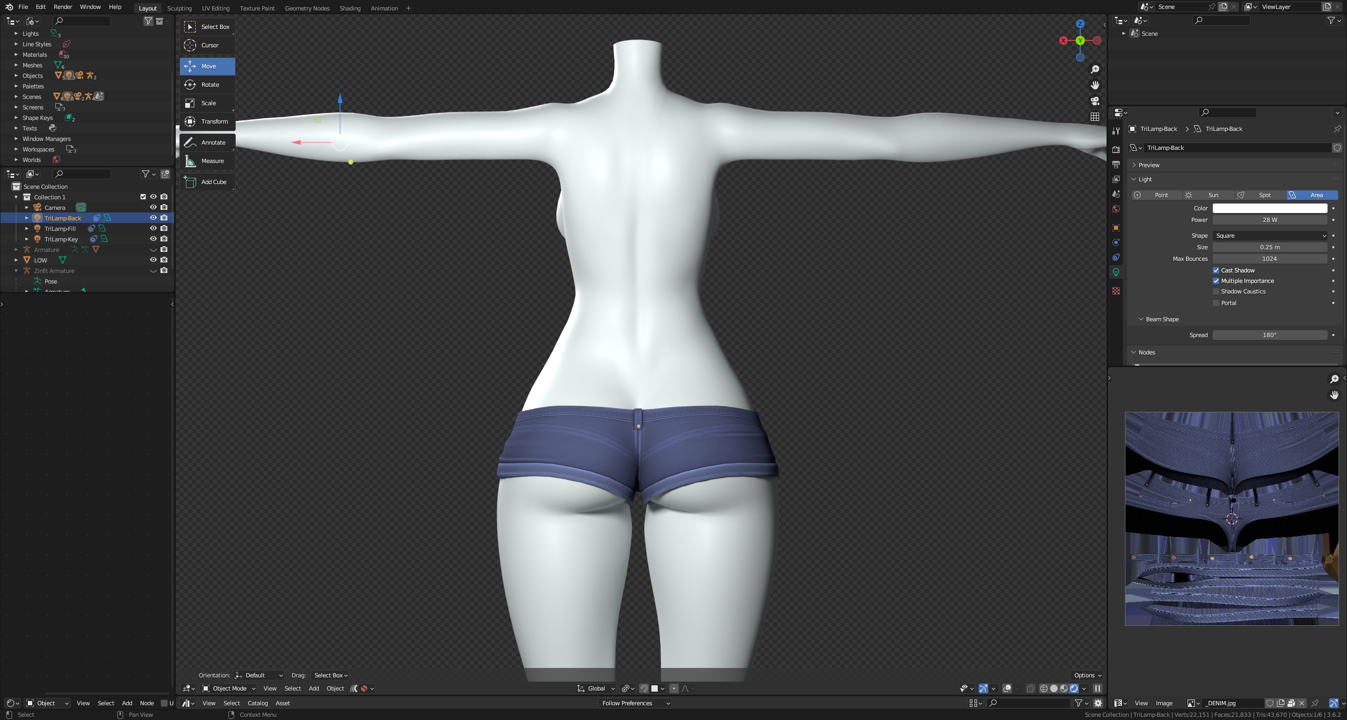The image size is (1347, 720).
Task: Hide TriLamp-Fill in the viewport
Action: (153, 228)
